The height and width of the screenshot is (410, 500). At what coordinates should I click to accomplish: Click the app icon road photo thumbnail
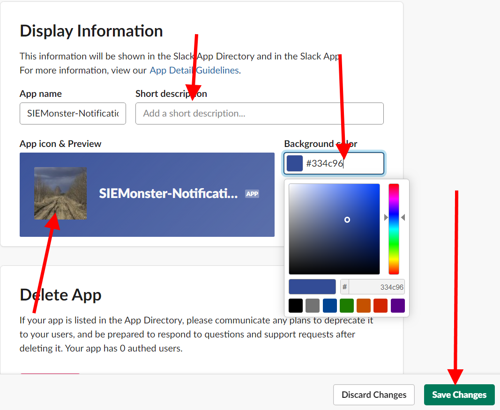[x=60, y=193]
